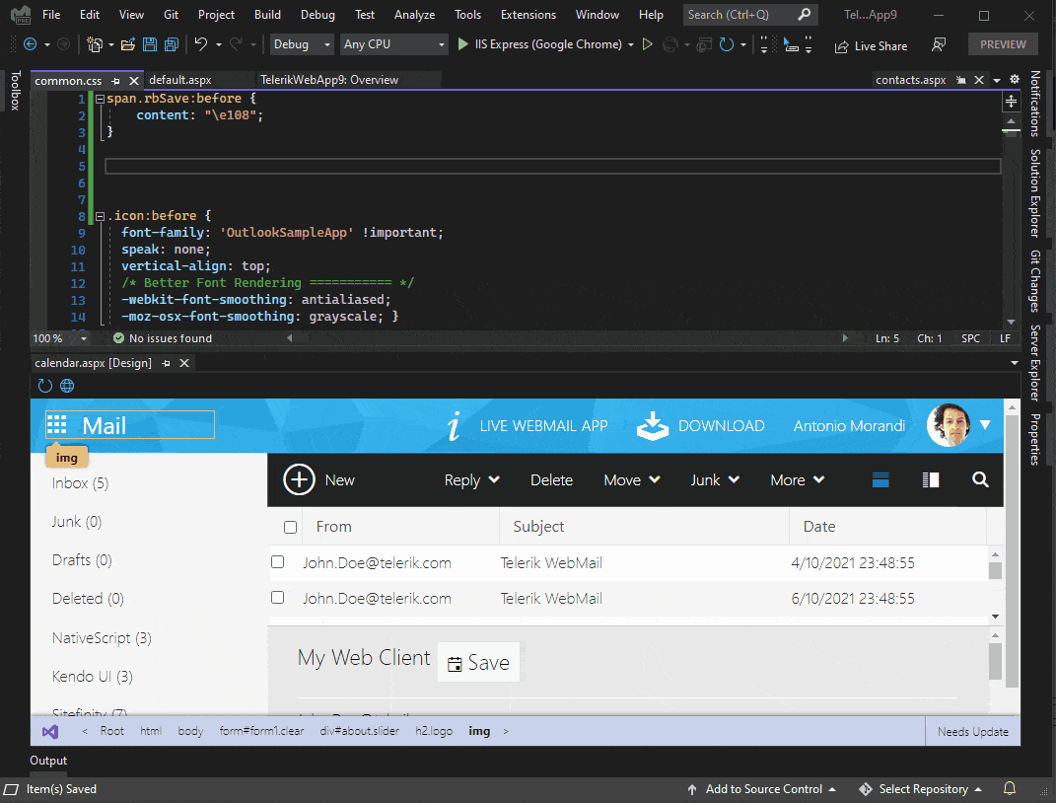
Task: Click the navigate backward arrow icon
Action: coord(30,44)
